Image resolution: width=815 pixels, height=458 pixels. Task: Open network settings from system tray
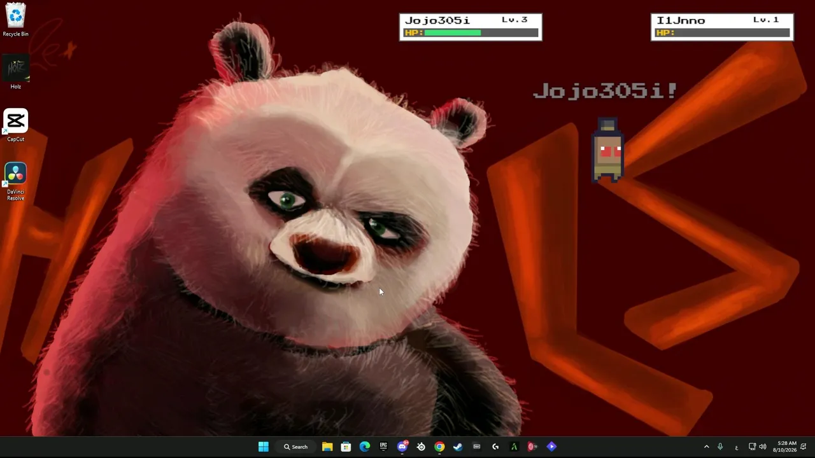click(x=752, y=447)
